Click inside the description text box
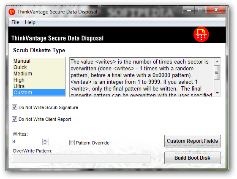The image size is (237, 179). click(142, 77)
